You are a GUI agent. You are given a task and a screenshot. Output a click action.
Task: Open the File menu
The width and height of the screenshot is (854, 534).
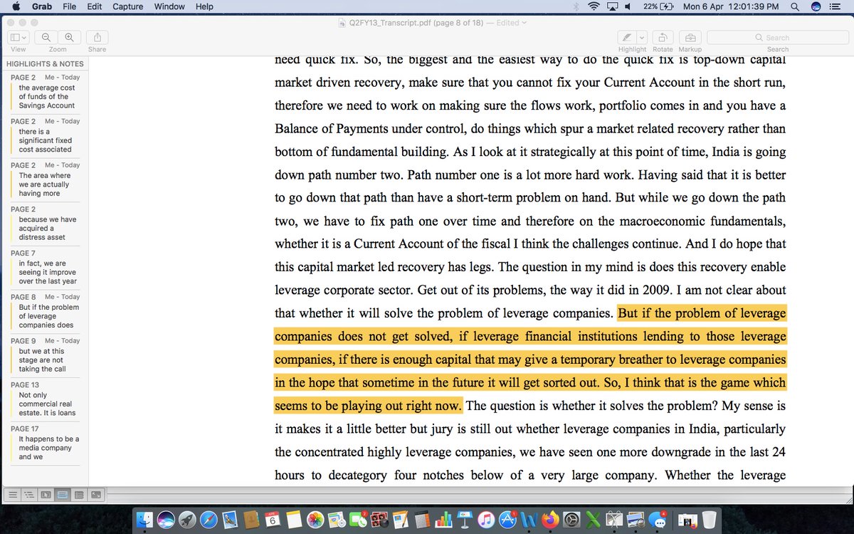tap(70, 6)
